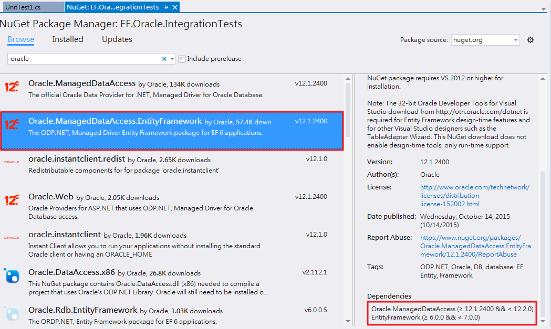Click Date published value text
The image size is (551, 329).
click(465, 221)
